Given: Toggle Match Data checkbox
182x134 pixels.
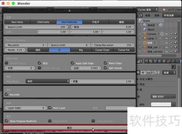Looking at the screenshot, I should pyautogui.click(x=106, y=63).
